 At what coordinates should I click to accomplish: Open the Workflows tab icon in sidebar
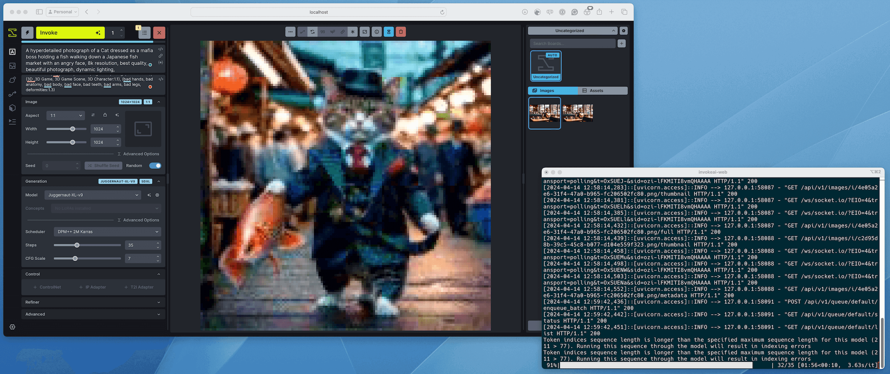(12, 94)
